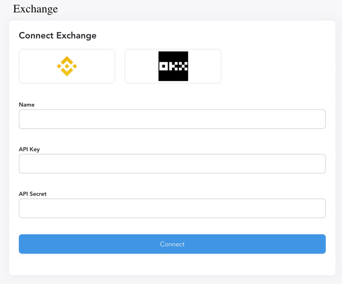This screenshot has height=284, width=342.
Task: Place cursor in the exchange Name textbox
Action: point(172,119)
